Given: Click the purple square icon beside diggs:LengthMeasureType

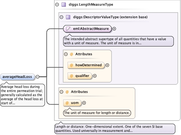Looking at the screenshot, I should 64,5.
